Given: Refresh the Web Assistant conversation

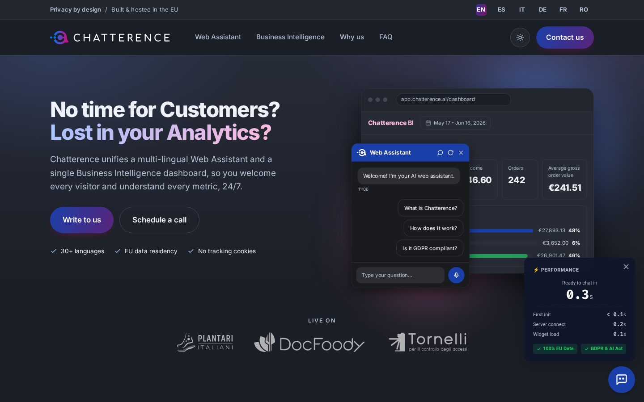Looking at the screenshot, I should [450, 153].
